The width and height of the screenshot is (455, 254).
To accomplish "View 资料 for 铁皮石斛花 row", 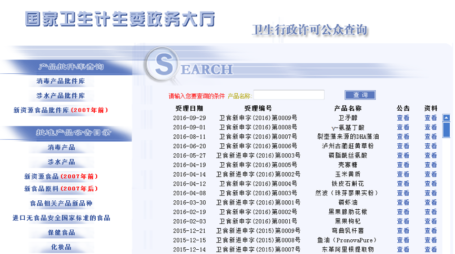I will (431, 184).
